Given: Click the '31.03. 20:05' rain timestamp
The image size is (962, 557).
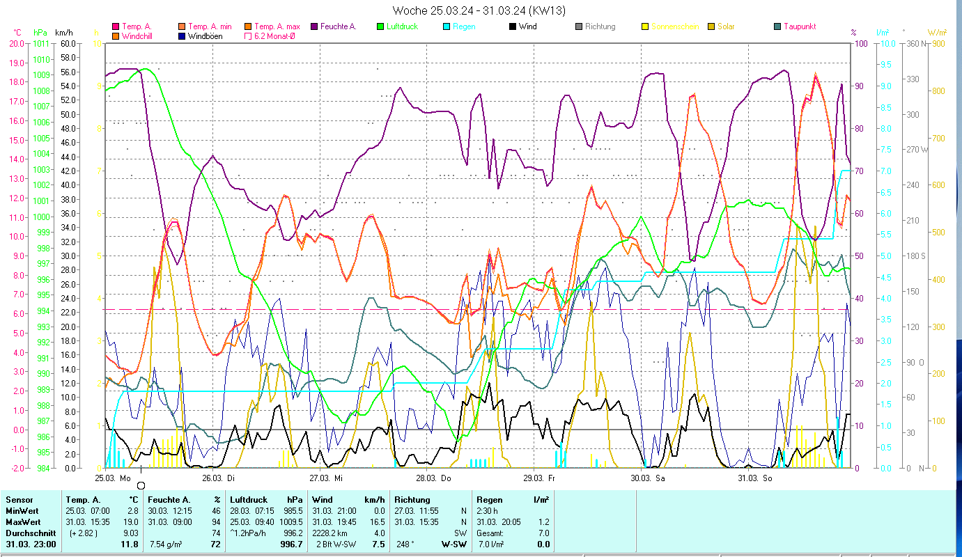Looking at the screenshot, I should tap(499, 522).
